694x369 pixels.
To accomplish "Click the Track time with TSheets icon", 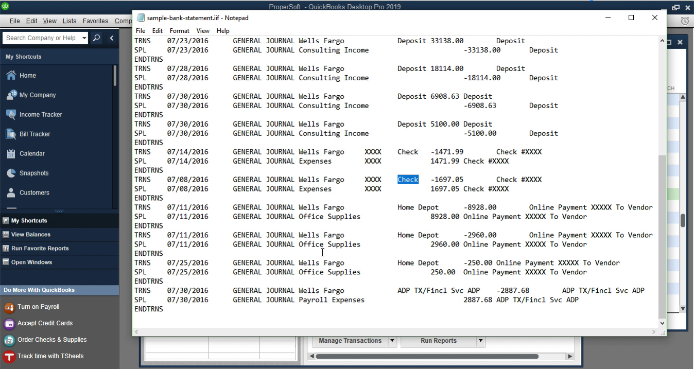I will click(9, 357).
